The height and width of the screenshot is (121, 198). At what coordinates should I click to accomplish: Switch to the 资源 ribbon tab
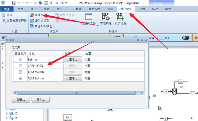142,9
